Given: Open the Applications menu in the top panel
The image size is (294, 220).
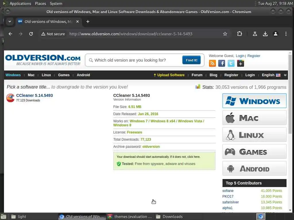Looking at the screenshot, I should 20,3.
